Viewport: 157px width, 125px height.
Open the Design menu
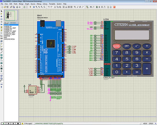(x=21, y=4)
